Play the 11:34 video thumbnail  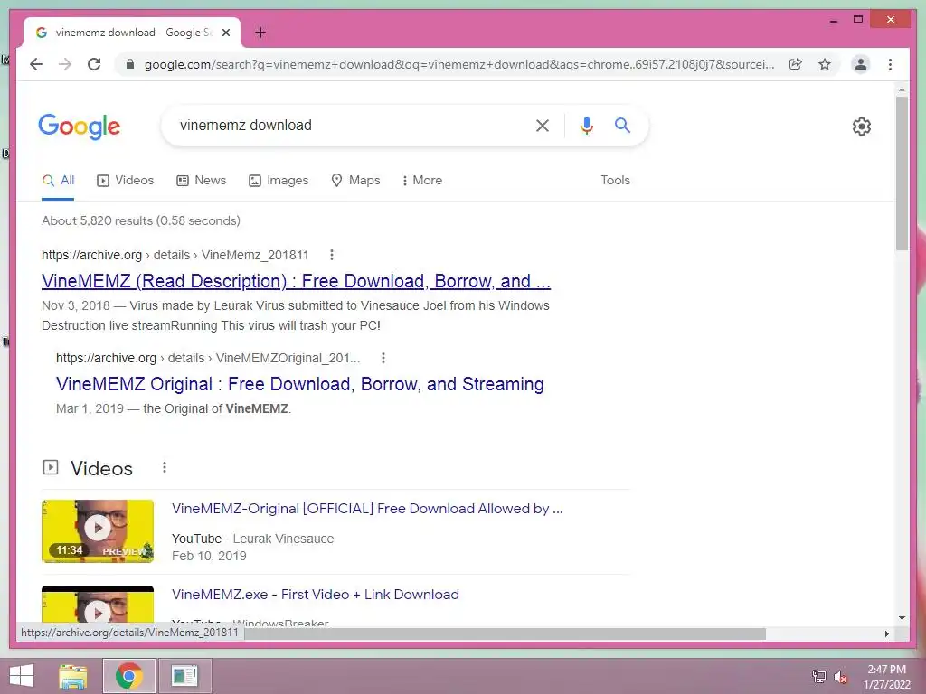[x=98, y=531]
